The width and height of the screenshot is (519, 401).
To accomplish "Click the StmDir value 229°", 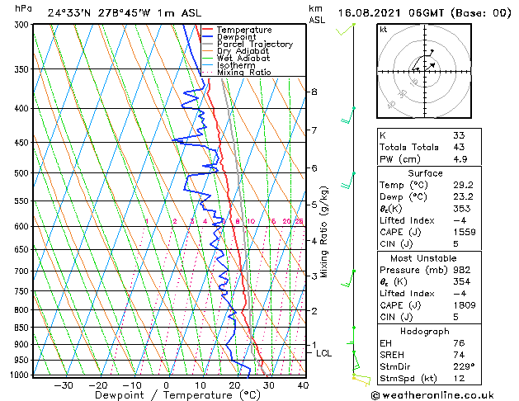I will coord(464,366).
